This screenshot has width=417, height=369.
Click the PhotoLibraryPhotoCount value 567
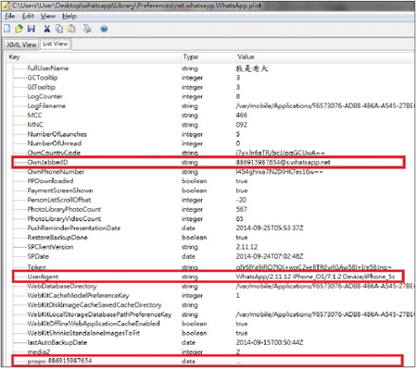tap(241, 209)
